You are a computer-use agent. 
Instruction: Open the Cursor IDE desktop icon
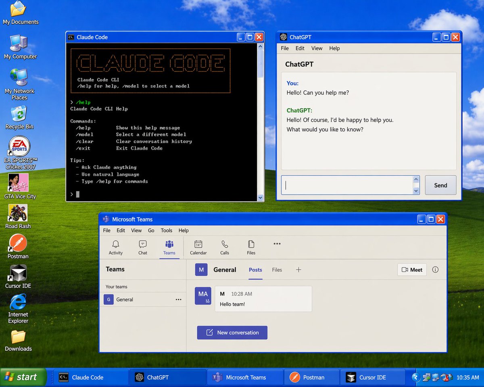point(18,276)
